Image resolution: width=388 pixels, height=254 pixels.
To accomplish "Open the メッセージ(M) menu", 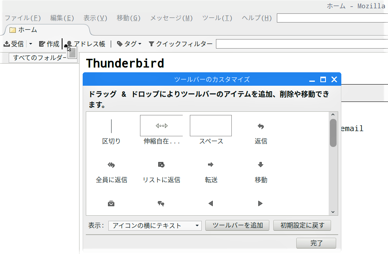I will [172, 18].
